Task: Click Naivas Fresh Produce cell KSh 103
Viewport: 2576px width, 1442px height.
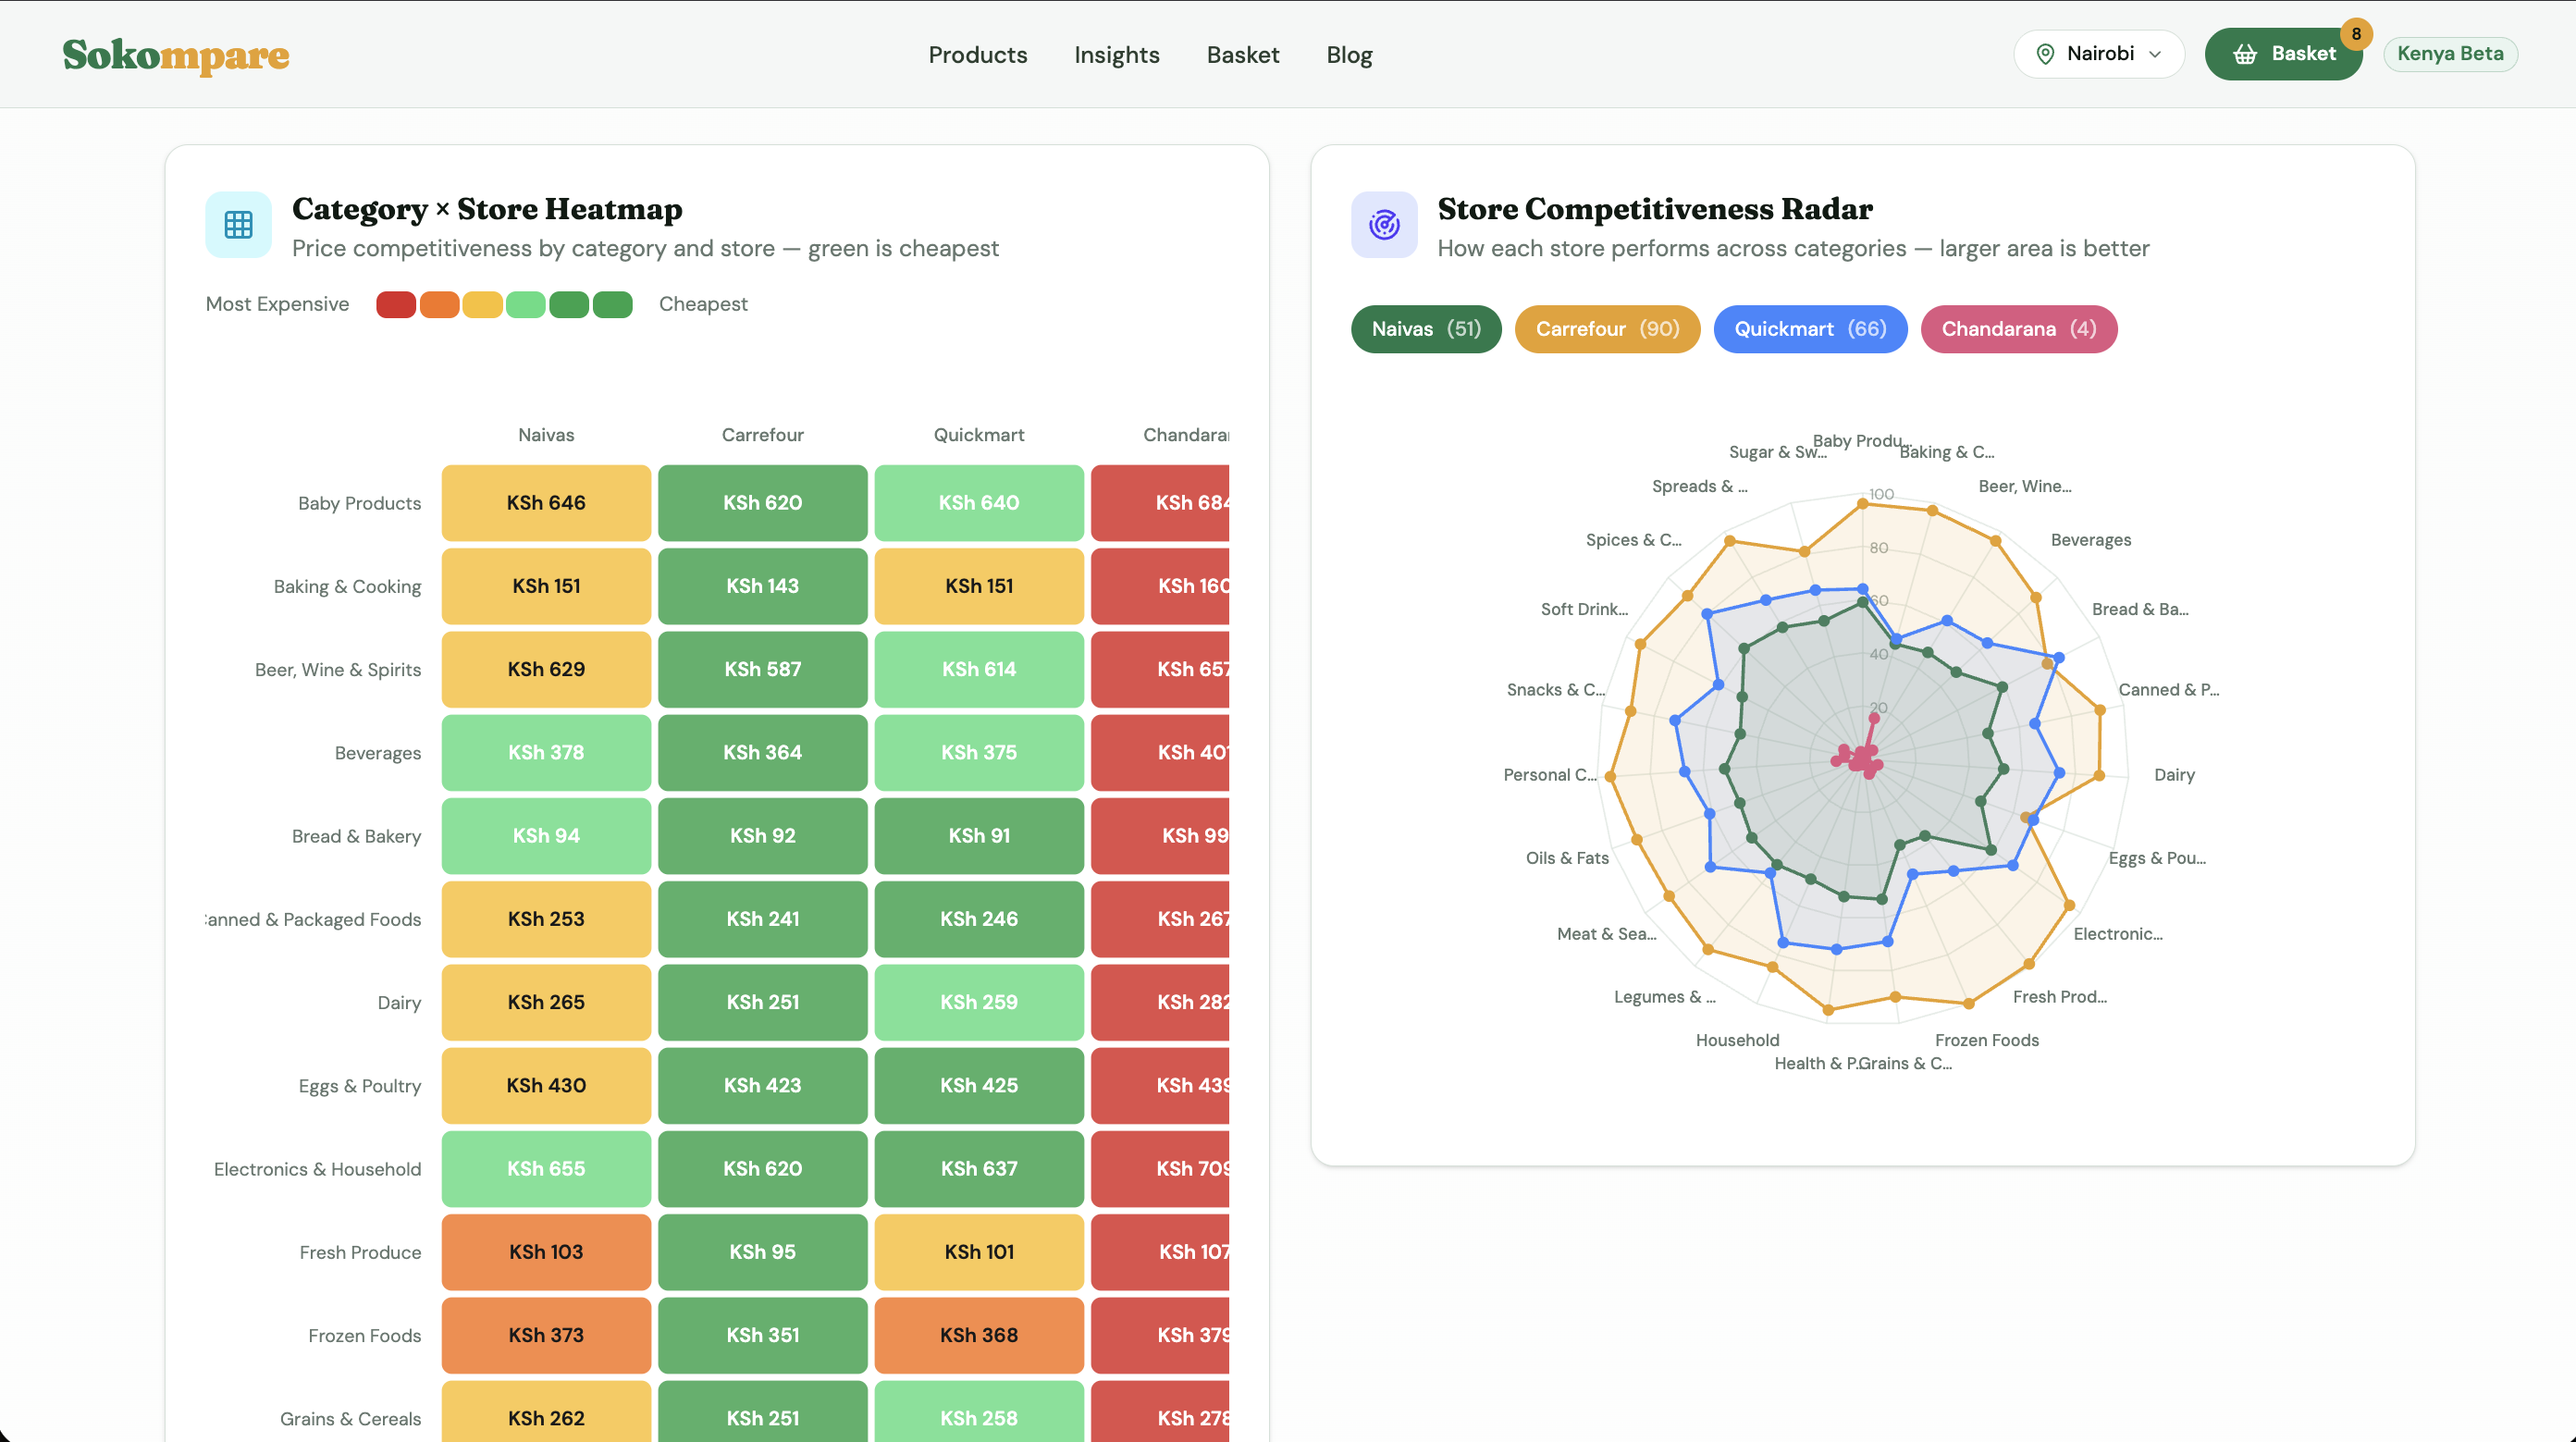Action: (x=546, y=1252)
